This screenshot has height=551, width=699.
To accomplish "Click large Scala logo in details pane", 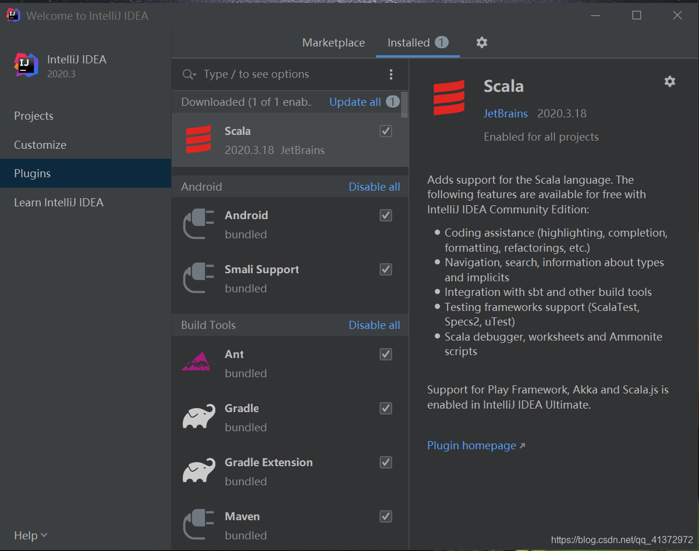I will [x=449, y=98].
